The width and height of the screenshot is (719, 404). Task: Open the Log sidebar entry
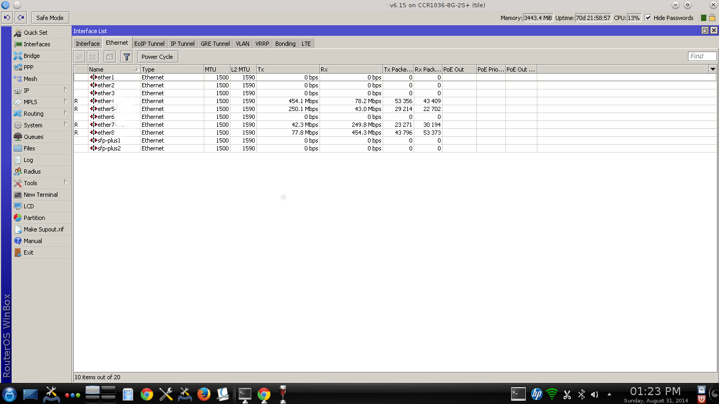(x=42, y=160)
